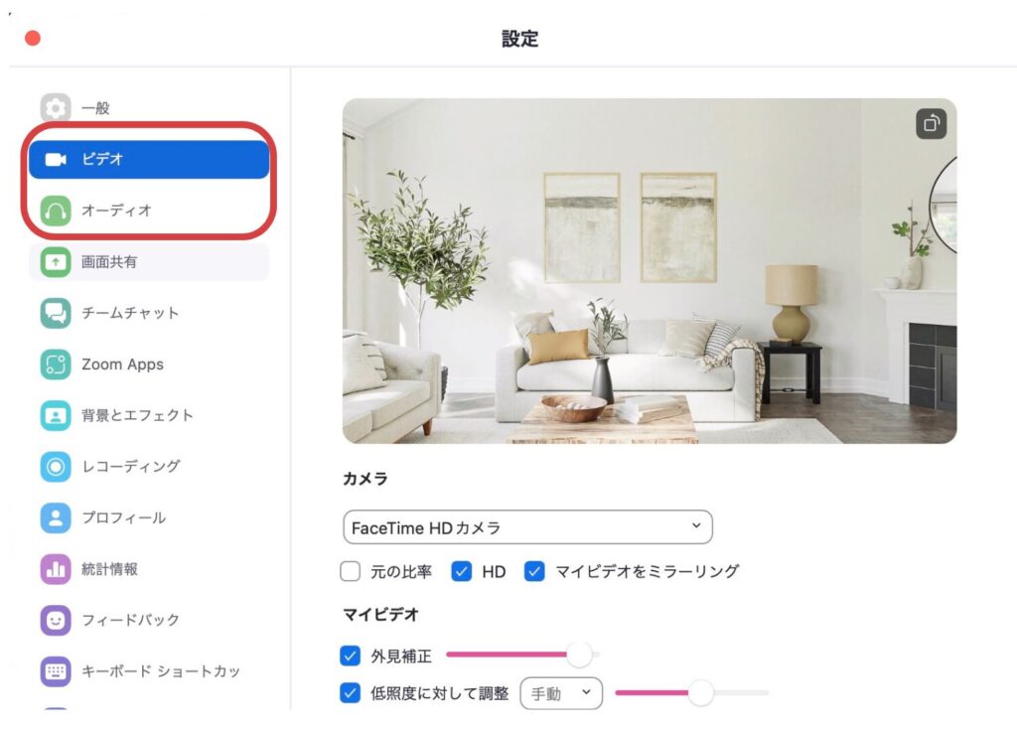
Task: Click the フィードバック feedback icon
Action: (59, 620)
